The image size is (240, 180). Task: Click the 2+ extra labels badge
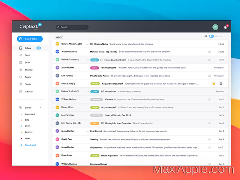tap(101, 60)
